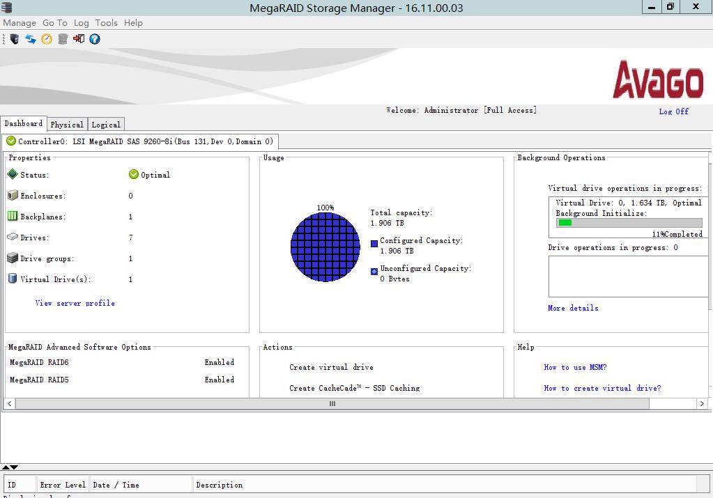Click the horizontal scrollbar left arrow
Viewport: 713px width, 498px height.
point(10,403)
